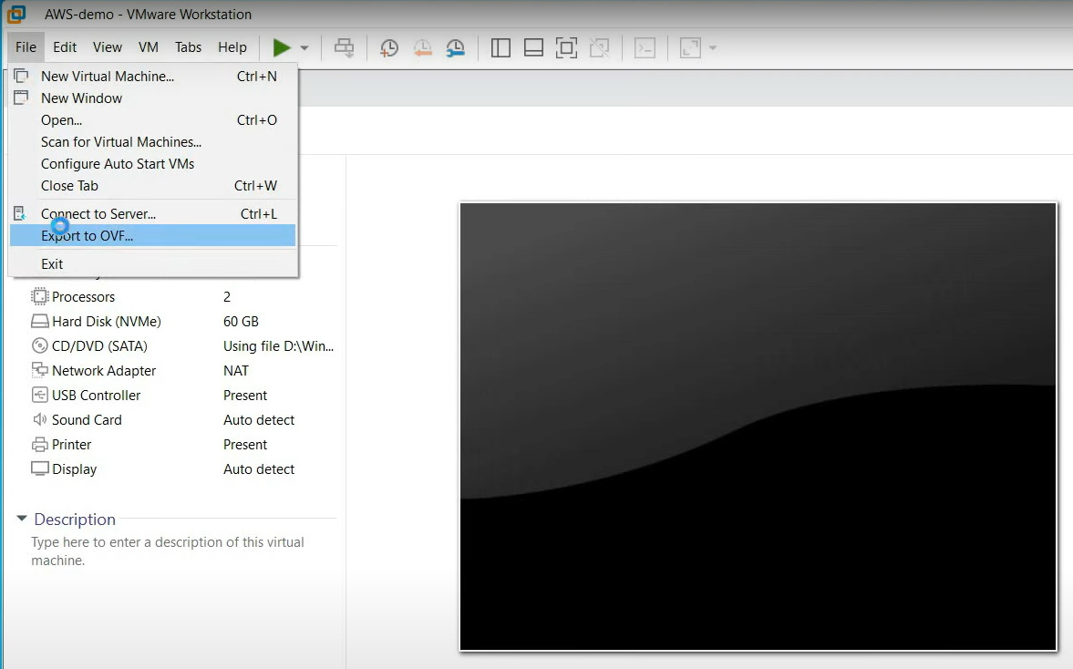Select Export to OVF... menu entry
The height and width of the screenshot is (669, 1073).
152,236
